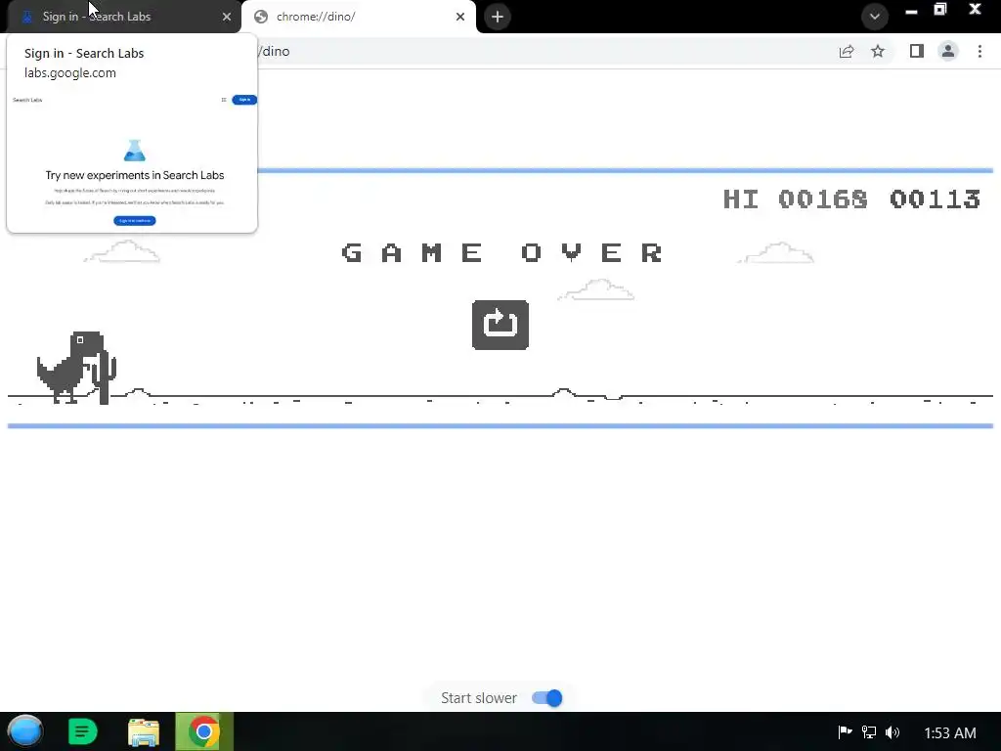Bookmark this tab with star icon
Image resolution: width=1001 pixels, height=751 pixels.
pos(878,51)
